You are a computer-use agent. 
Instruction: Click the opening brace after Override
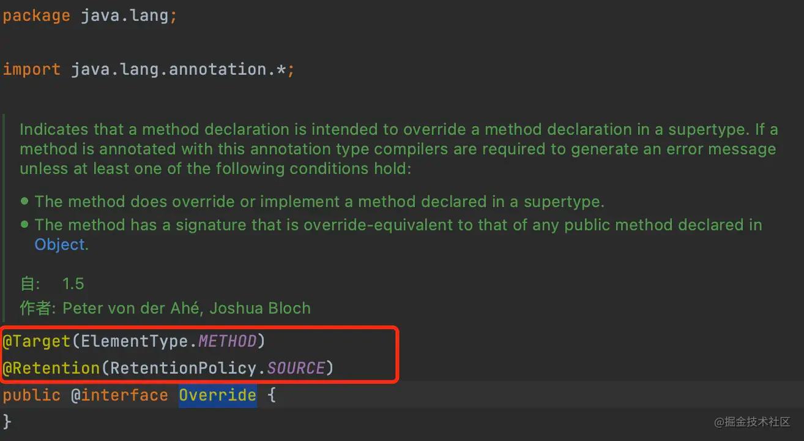pos(272,395)
